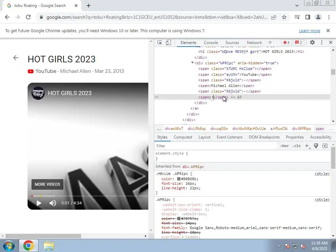
Task: Select the Elements tab
Action: (188, 43)
